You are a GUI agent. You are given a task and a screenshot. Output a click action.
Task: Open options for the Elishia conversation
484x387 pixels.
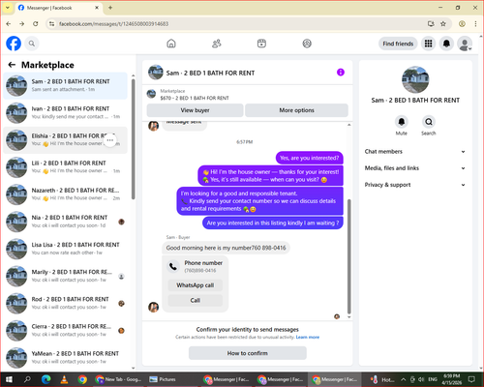[x=110, y=140]
